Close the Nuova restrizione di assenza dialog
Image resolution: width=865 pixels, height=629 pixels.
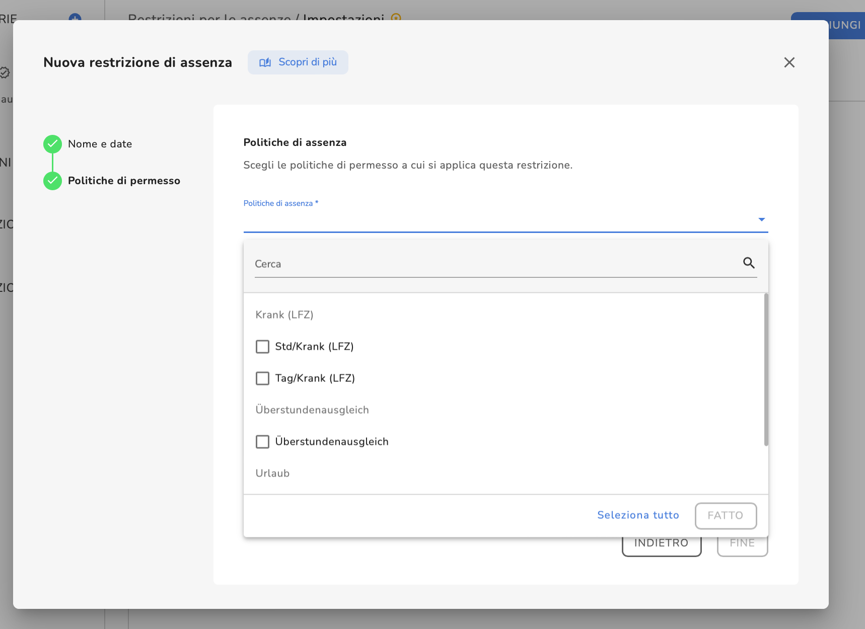coord(789,62)
